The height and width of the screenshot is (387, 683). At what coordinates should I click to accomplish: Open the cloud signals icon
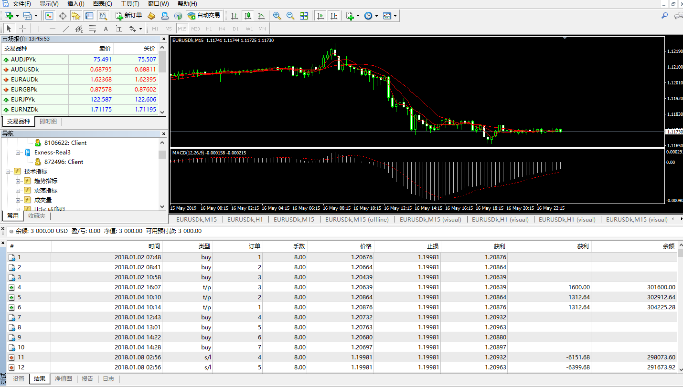(x=165, y=16)
